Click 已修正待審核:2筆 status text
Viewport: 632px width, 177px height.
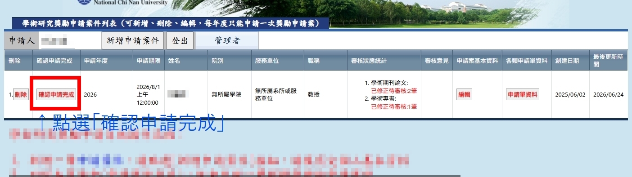(394, 90)
